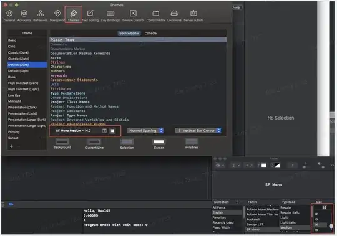
Task: Open the Key Bindings preferences icon
Action: [x=110, y=16]
